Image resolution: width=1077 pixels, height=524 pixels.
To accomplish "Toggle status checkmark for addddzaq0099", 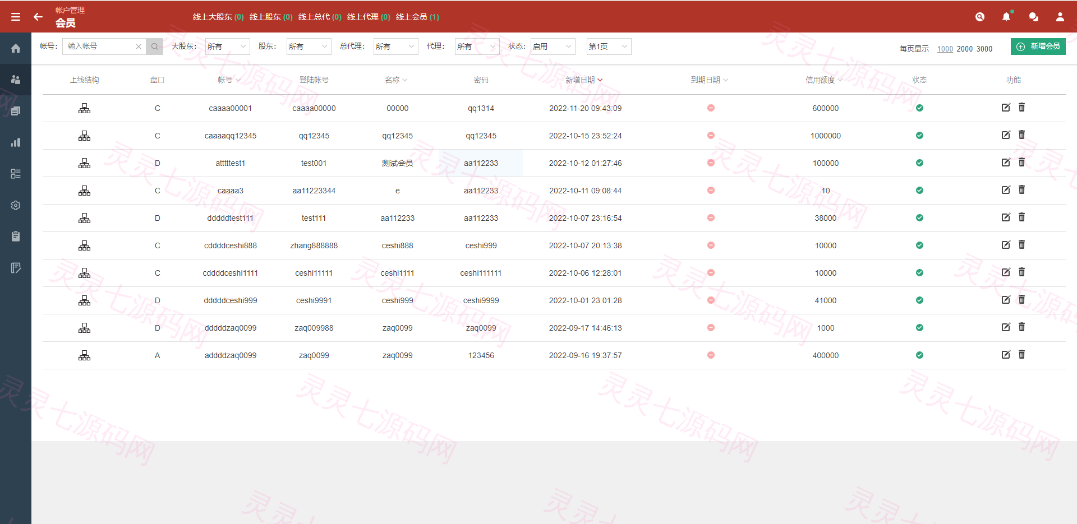I will (x=919, y=355).
